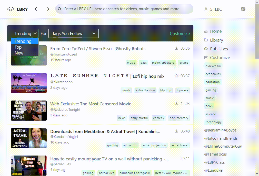This screenshot has height=176, width=259.
Task: Visit @barnacules channel
Action: (61, 164)
